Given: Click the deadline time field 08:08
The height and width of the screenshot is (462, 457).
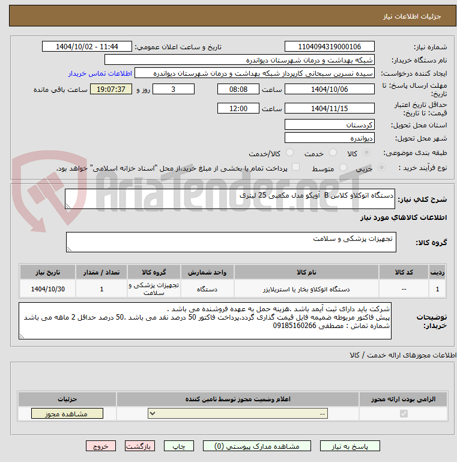Looking at the screenshot, I should point(238,90).
